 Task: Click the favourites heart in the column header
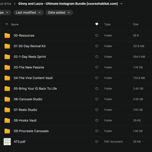coord(97,24)
